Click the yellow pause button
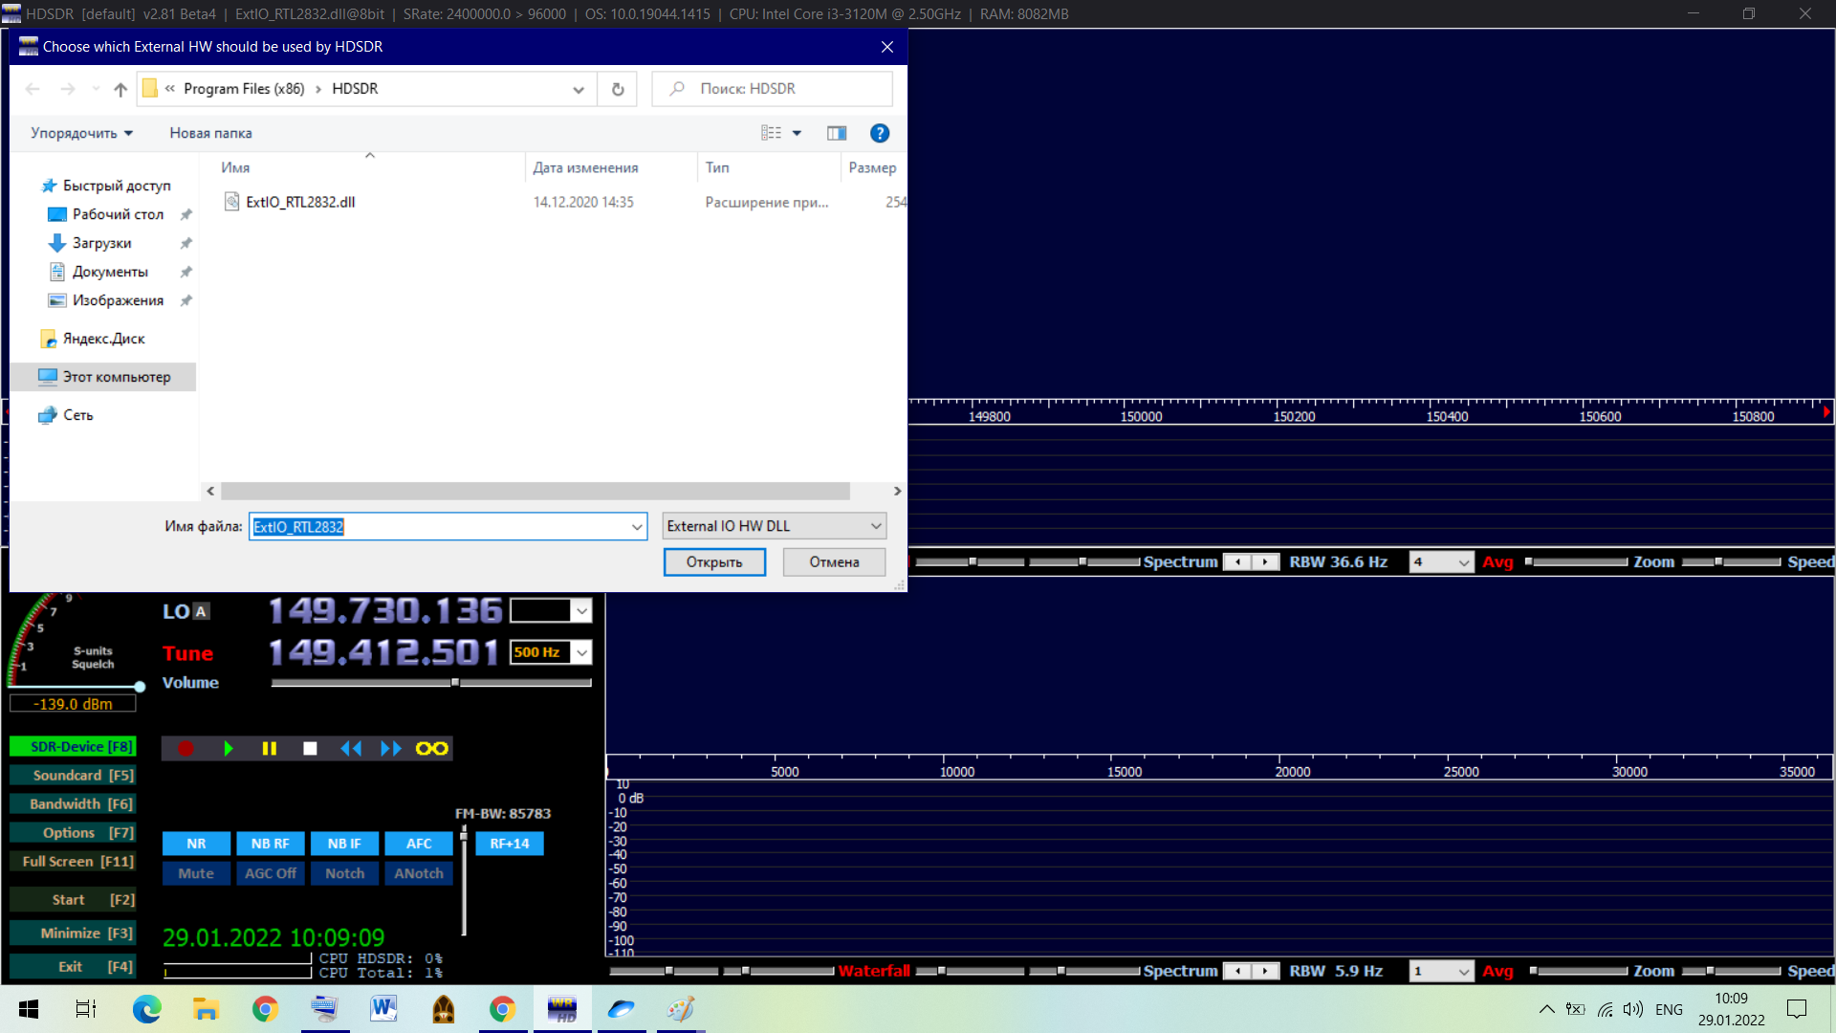 [269, 749]
